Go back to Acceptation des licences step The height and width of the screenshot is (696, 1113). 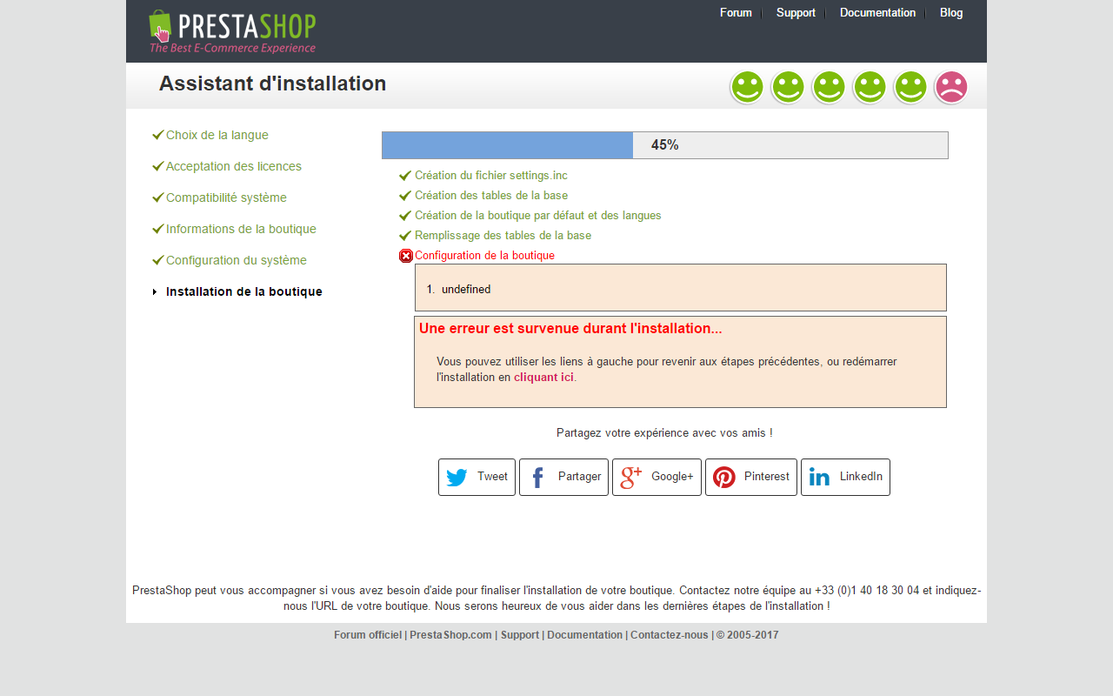pos(234,166)
